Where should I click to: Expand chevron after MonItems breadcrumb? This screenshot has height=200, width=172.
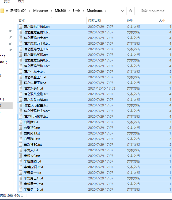point(106,11)
